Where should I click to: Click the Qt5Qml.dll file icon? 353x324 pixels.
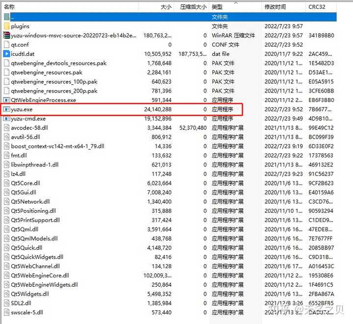tap(7, 229)
